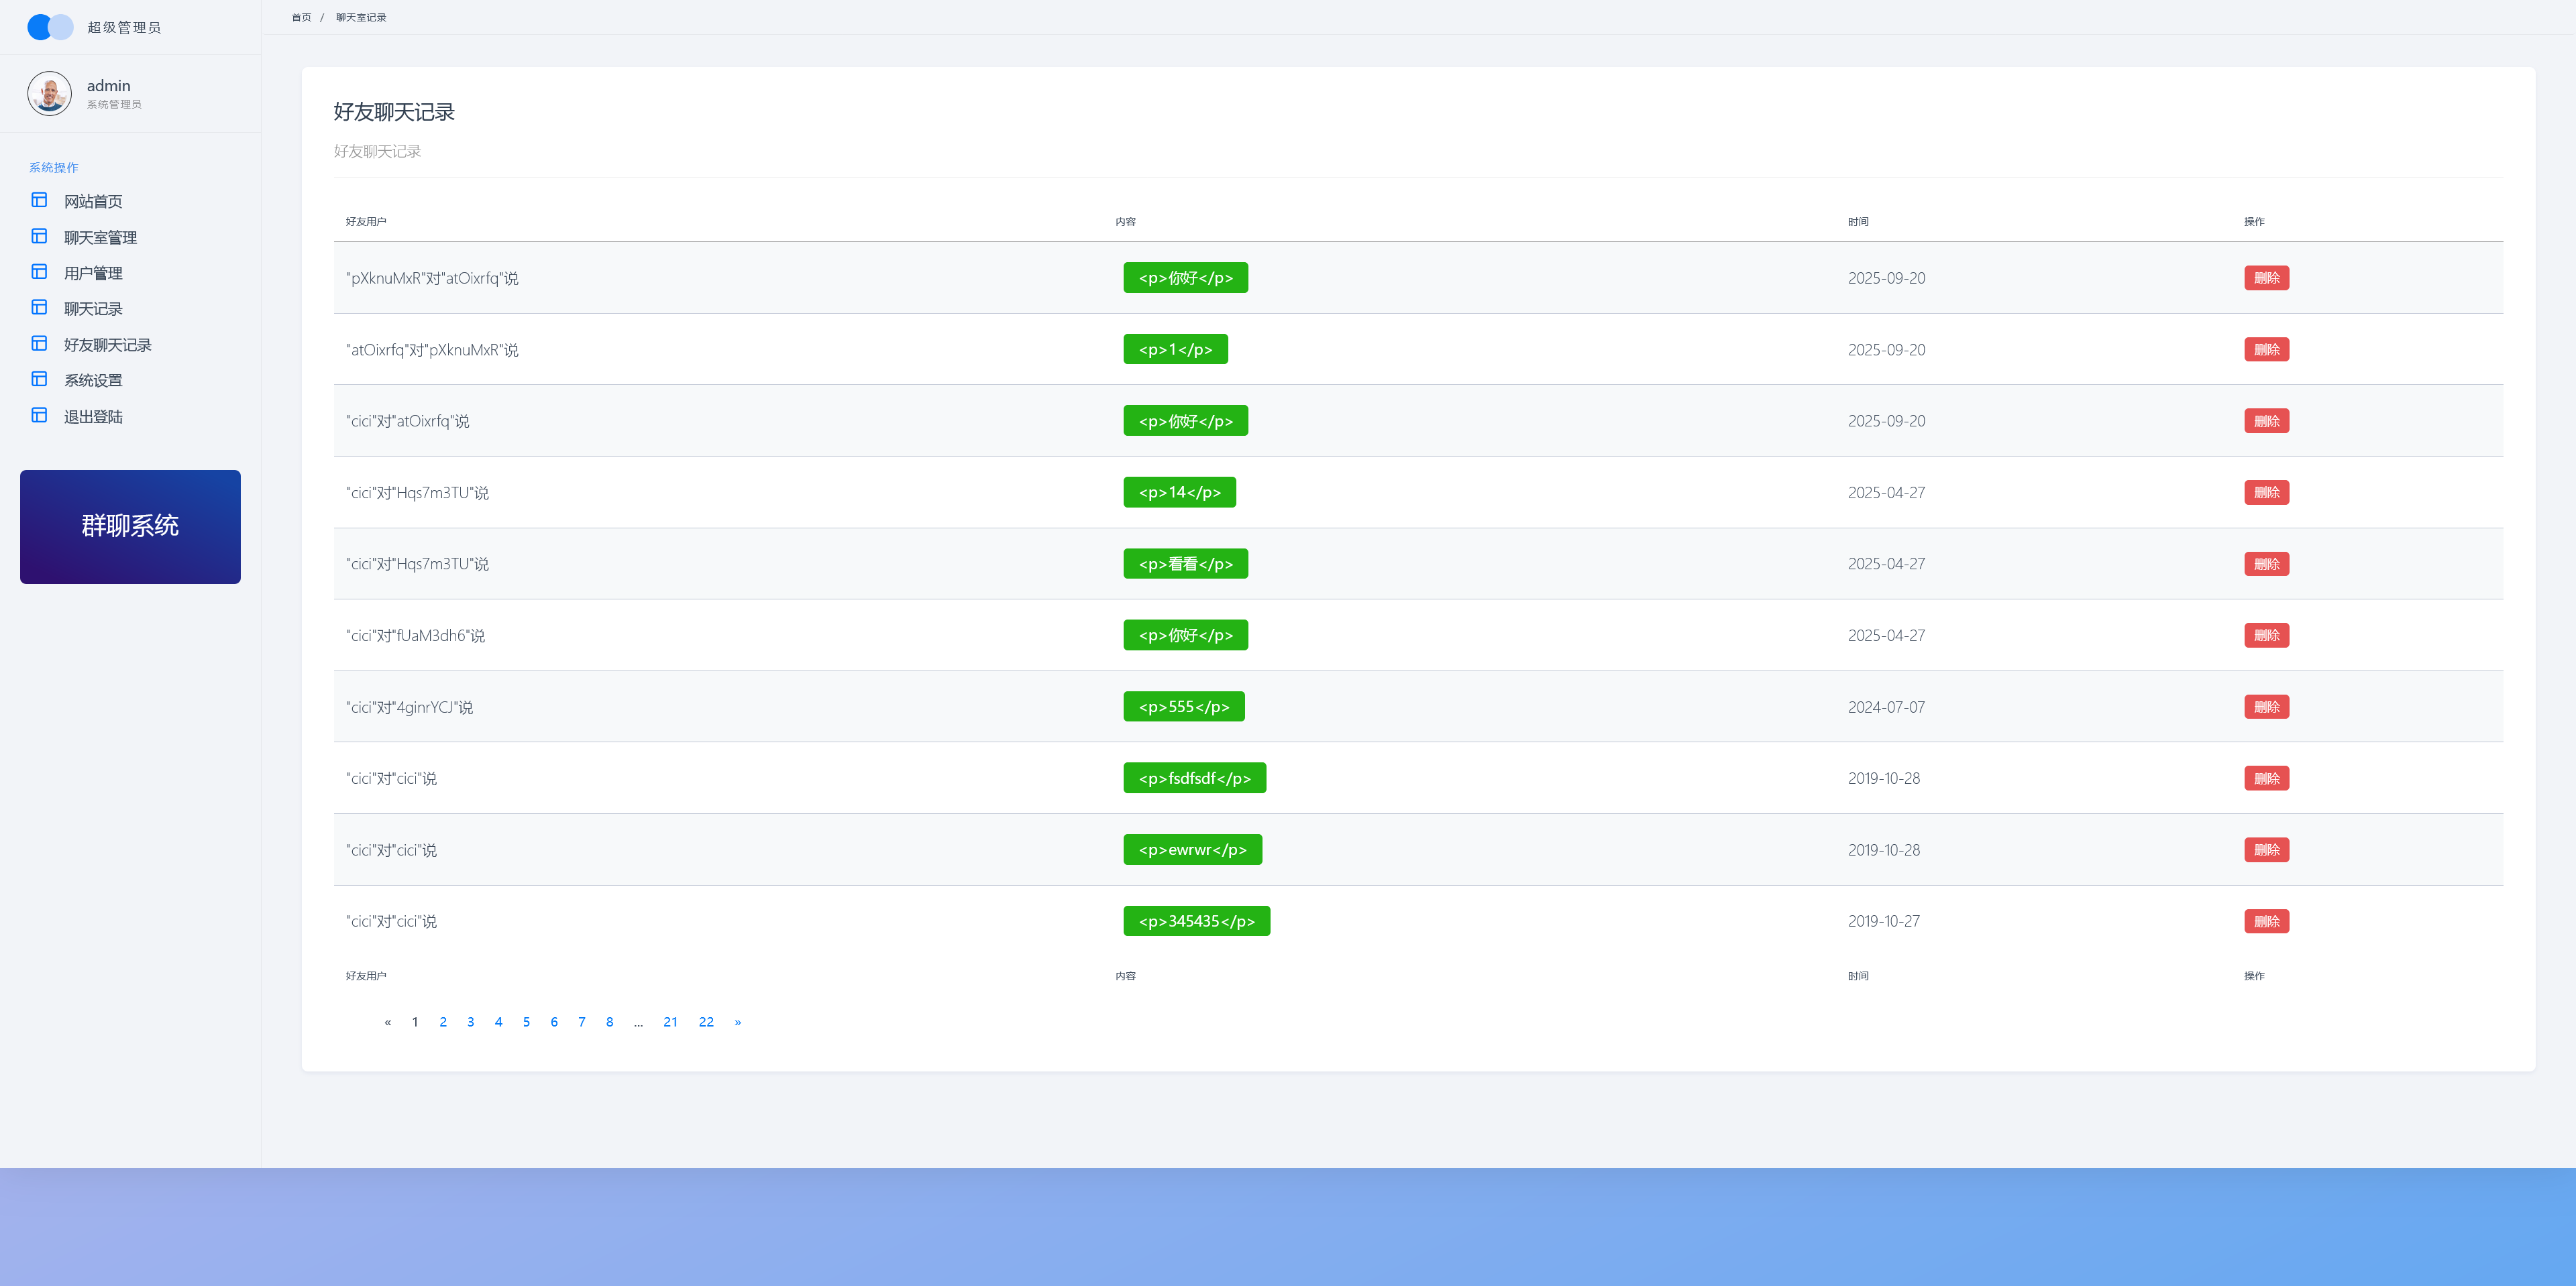Screen dimensions: 2576x1286
Task: Click the icon beside 退出登陆
Action: (x=39, y=416)
